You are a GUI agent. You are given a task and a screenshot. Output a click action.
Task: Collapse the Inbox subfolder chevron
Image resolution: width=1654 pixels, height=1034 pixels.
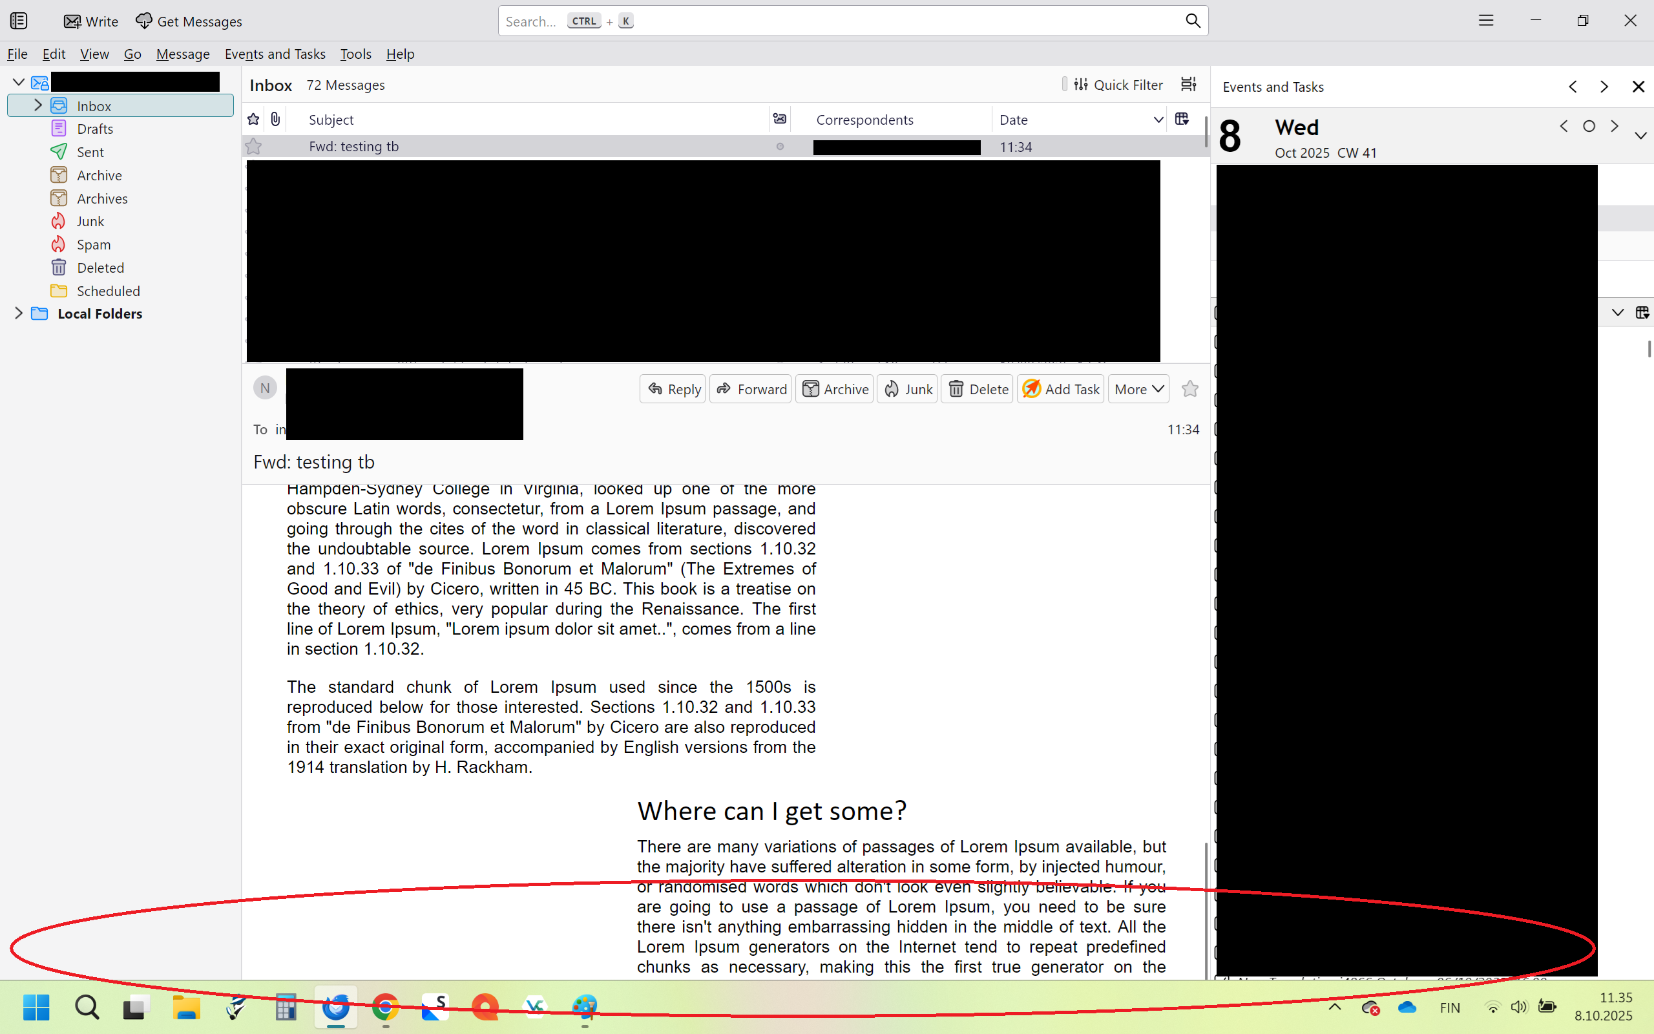coord(38,105)
